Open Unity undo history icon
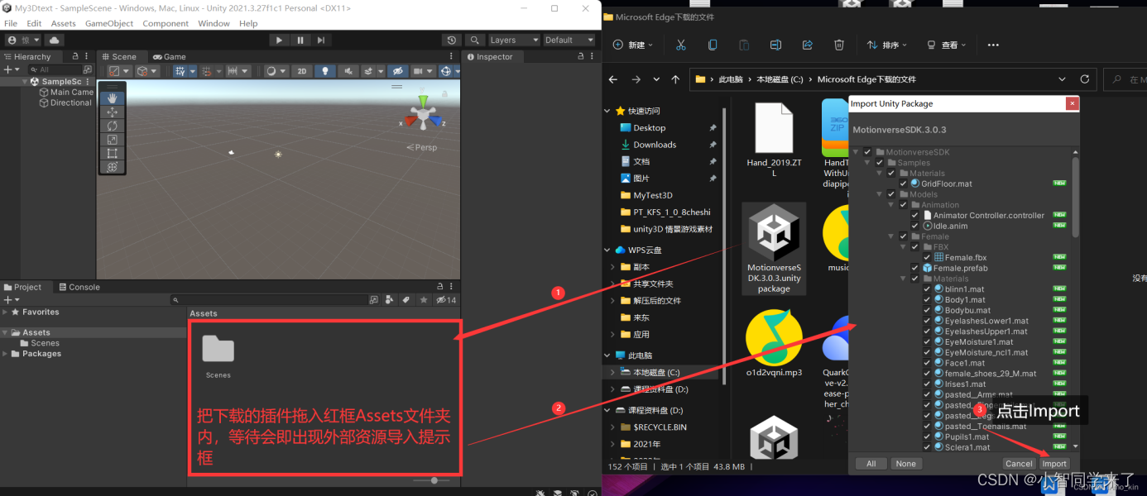1147x496 pixels. coord(451,40)
